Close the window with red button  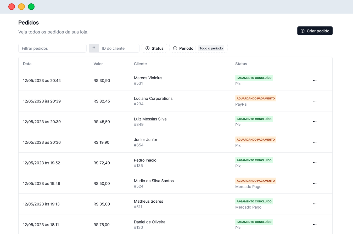point(12,7)
